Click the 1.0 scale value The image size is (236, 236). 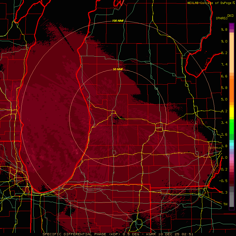pos(224,158)
